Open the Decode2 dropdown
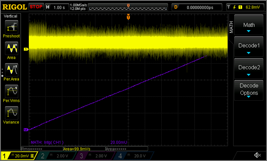 click(249, 69)
